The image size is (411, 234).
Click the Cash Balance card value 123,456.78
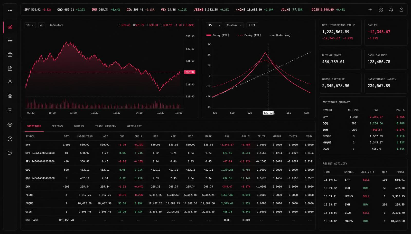click(x=379, y=62)
